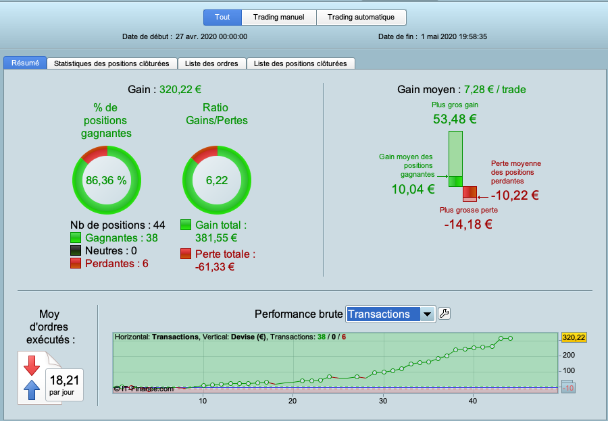The image size is (608, 421).
Task: Click the 18,21 par jour orders value
Action: pyautogui.click(x=64, y=385)
